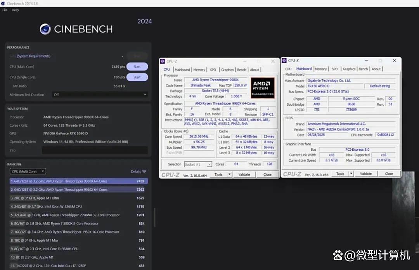Switch to SPD tab in right CPU-Z window

pos(334,69)
